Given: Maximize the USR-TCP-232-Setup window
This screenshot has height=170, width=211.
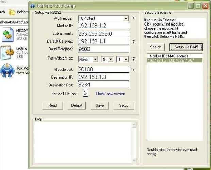Looking at the screenshot, I should click(198, 6).
